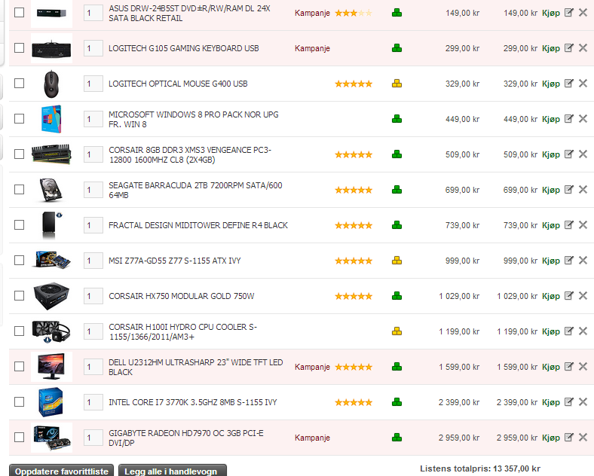This screenshot has width=594, height=476.
Task: Click edit icon for ASUS DRW-24B5ST row
Action: coord(568,13)
